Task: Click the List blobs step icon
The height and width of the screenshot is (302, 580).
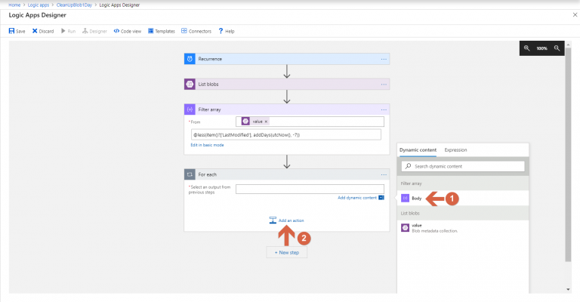Action: click(x=190, y=85)
